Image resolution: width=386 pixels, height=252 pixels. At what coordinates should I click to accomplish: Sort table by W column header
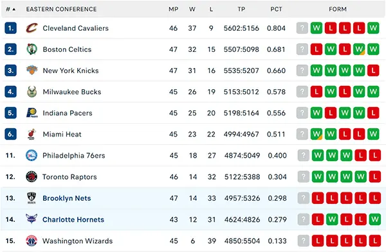pyautogui.click(x=192, y=10)
